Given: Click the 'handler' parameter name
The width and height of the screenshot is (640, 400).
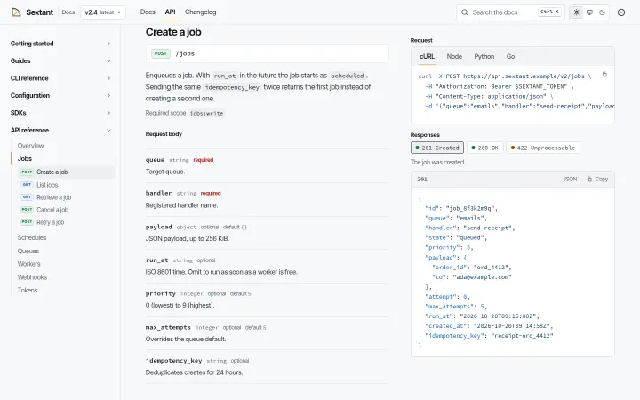Looking at the screenshot, I should 159,193.
